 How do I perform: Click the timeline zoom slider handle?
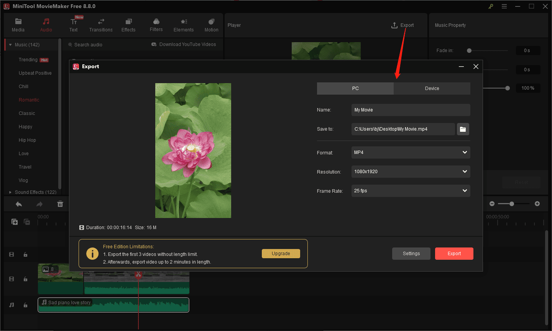click(x=512, y=204)
